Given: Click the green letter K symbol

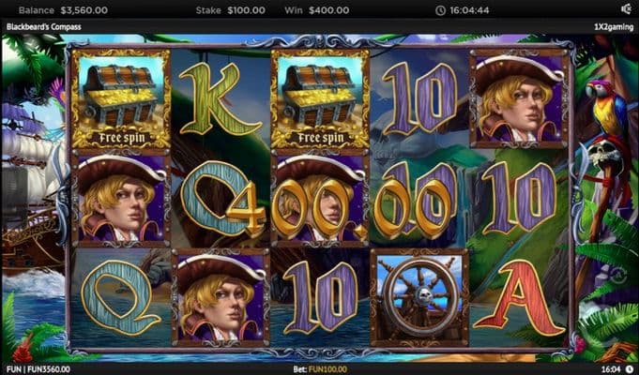Looking at the screenshot, I should tap(219, 99).
